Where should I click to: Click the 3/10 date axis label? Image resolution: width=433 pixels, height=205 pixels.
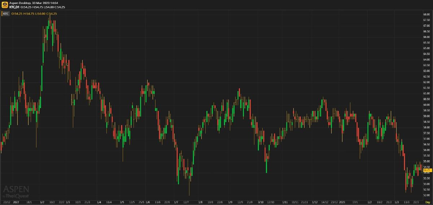(x=261, y=202)
